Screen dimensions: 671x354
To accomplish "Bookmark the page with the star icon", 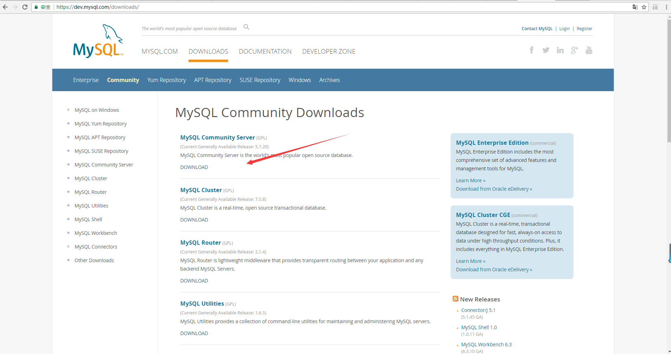I will (644, 7).
